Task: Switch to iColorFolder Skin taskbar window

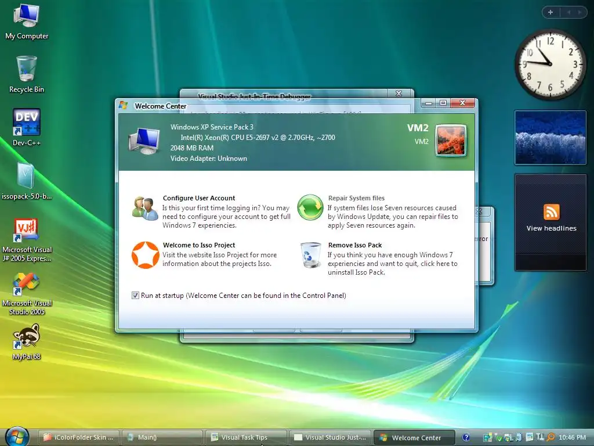Action: (79, 437)
